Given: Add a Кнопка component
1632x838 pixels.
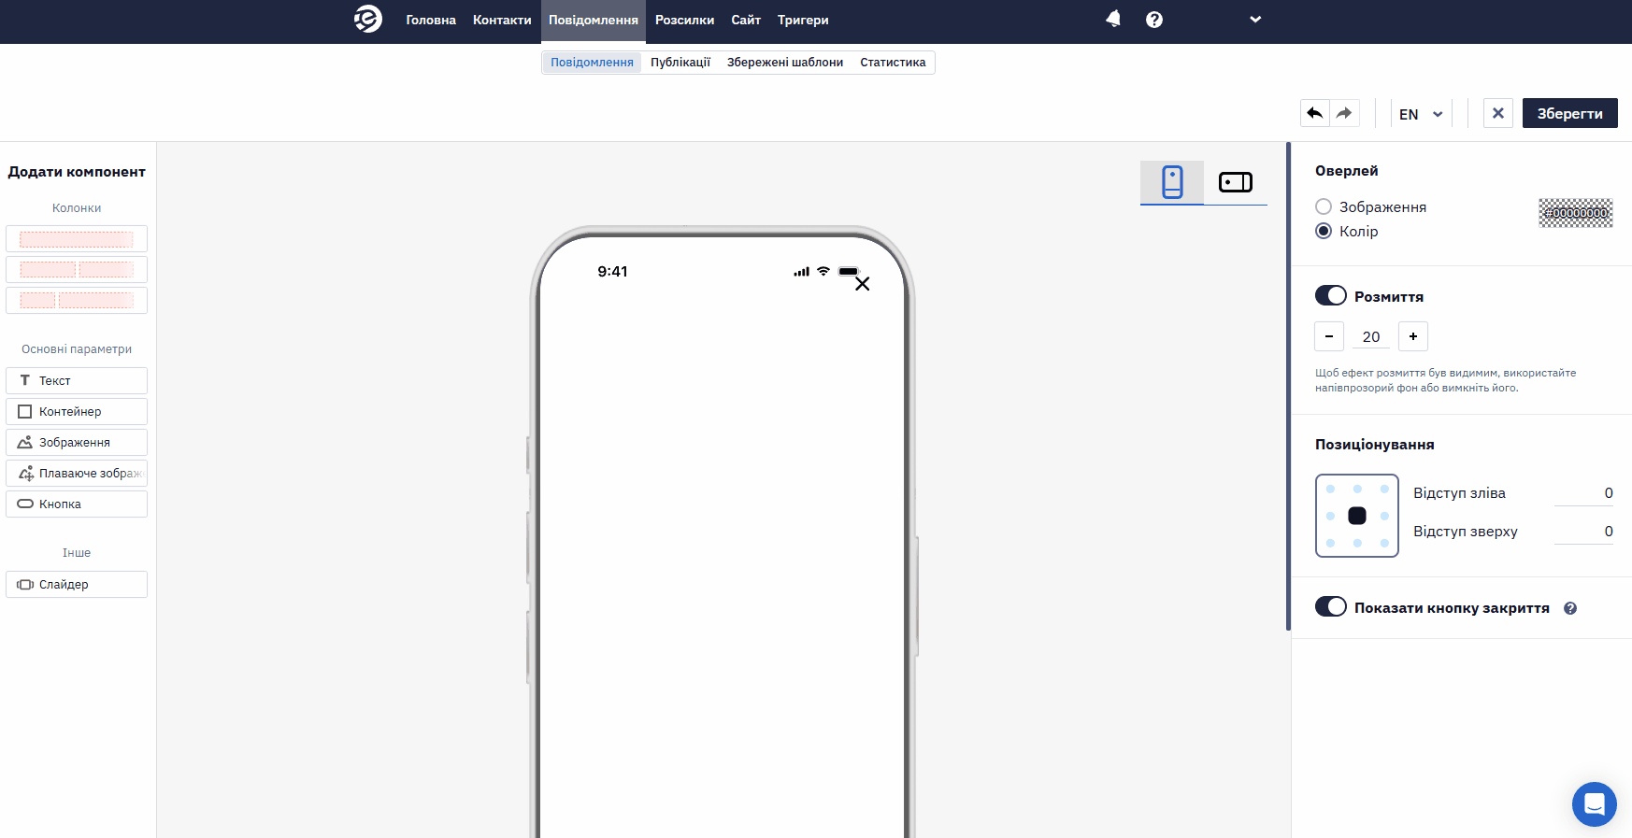Looking at the screenshot, I should click(x=77, y=504).
